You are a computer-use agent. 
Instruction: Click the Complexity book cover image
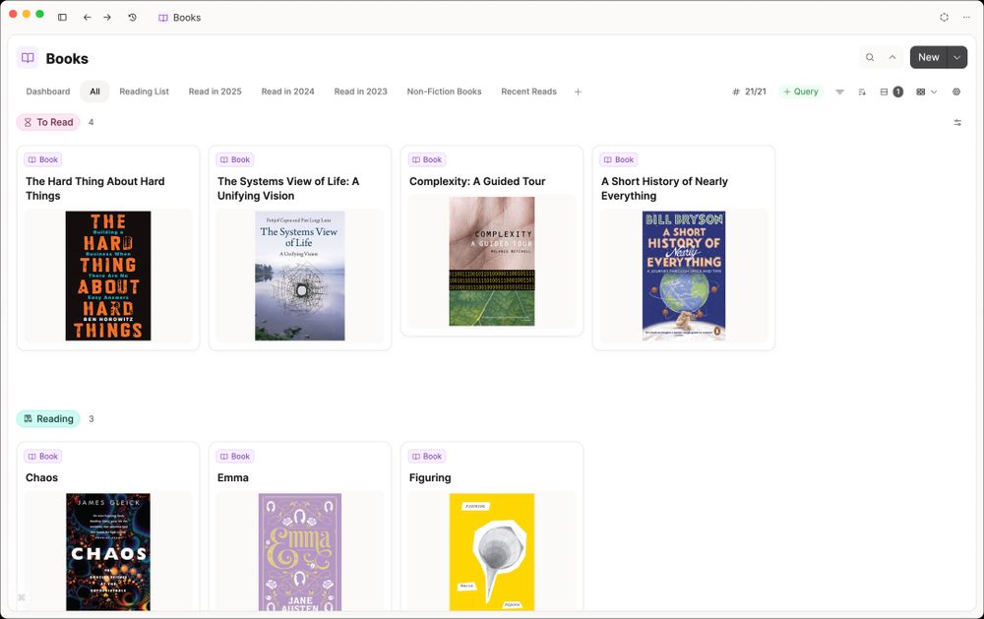point(492,261)
